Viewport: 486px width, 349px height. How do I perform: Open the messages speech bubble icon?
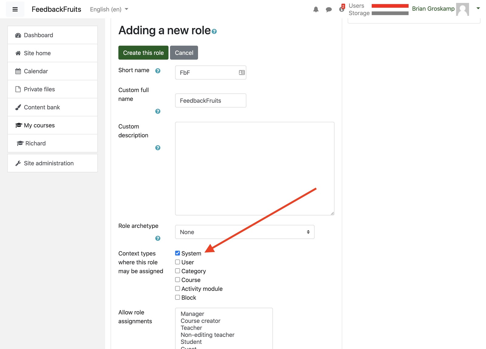(x=329, y=10)
